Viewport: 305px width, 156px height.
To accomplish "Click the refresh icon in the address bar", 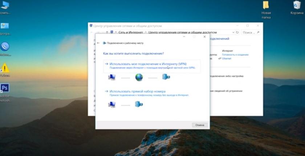I will click(x=237, y=32).
